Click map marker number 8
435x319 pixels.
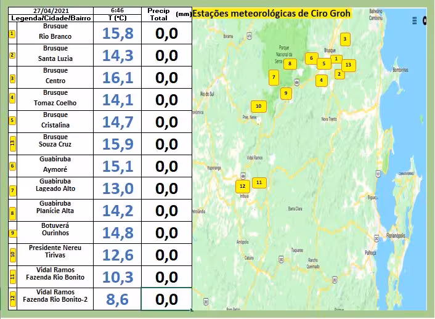pyautogui.click(x=289, y=63)
